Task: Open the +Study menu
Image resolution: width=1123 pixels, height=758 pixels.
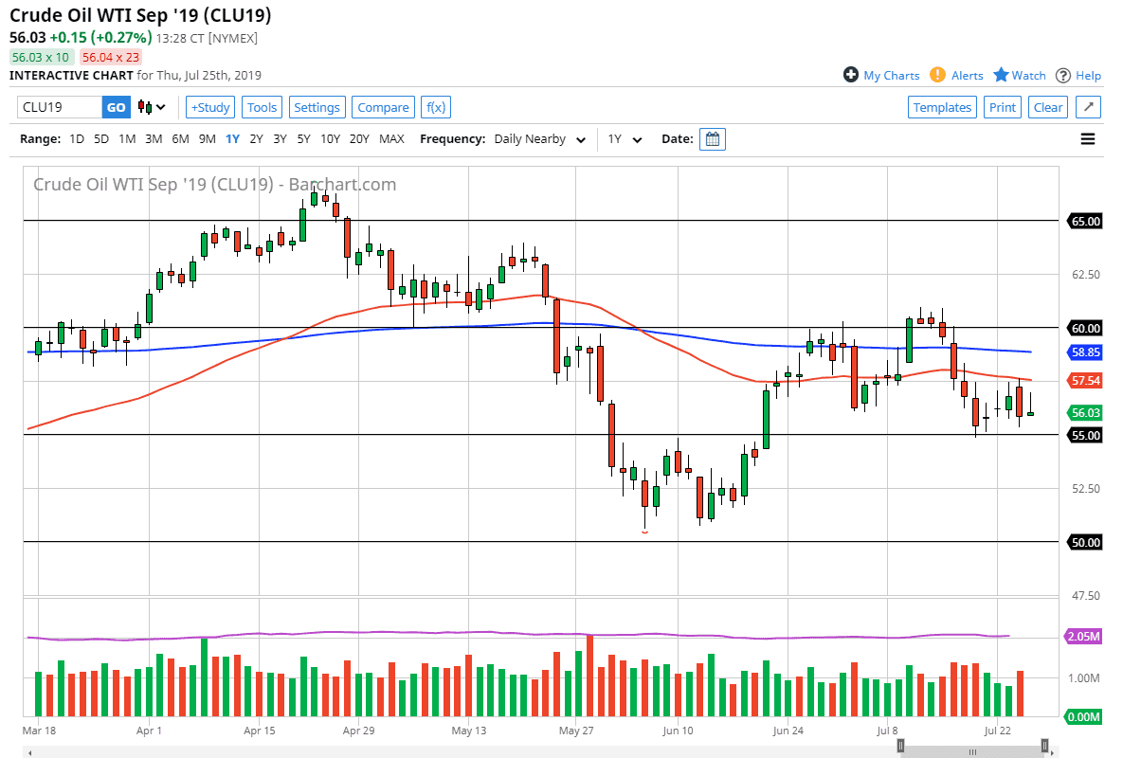Action: 210,107
